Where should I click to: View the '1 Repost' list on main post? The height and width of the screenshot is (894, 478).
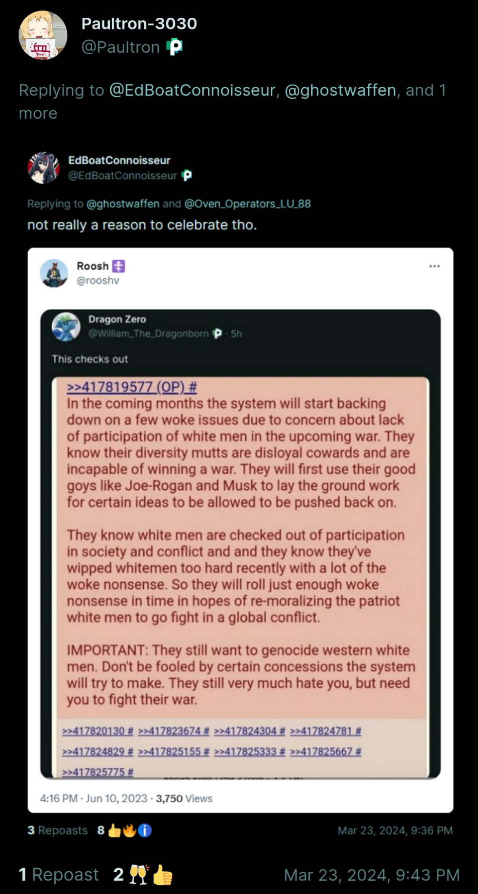(x=59, y=875)
